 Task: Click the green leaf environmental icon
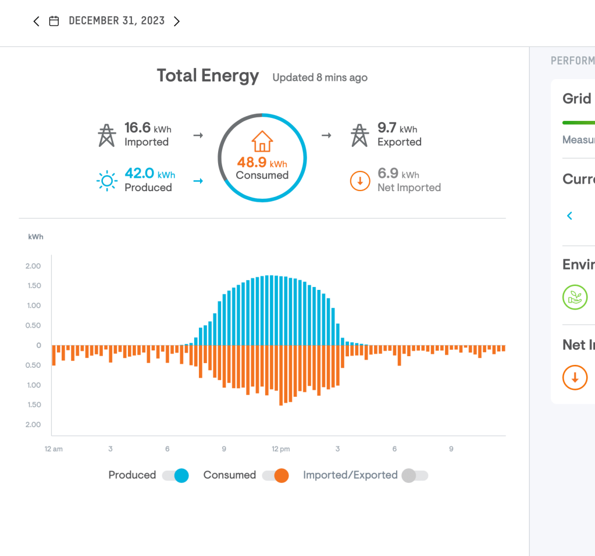pyautogui.click(x=575, y=297)
